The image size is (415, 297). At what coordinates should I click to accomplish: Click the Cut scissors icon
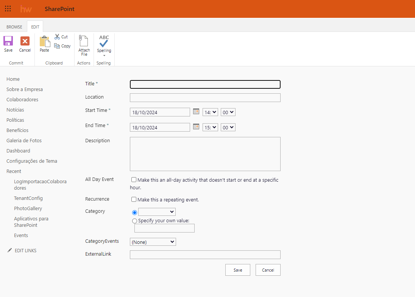(x=57, y=37)
